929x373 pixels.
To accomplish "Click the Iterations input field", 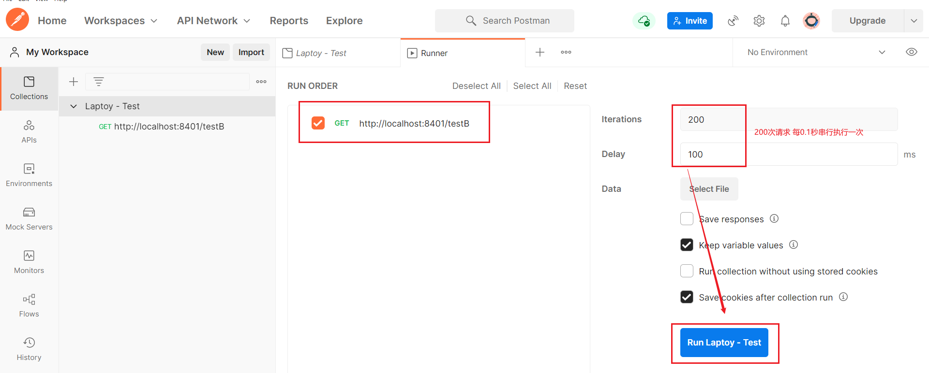I will pos(789,119).
